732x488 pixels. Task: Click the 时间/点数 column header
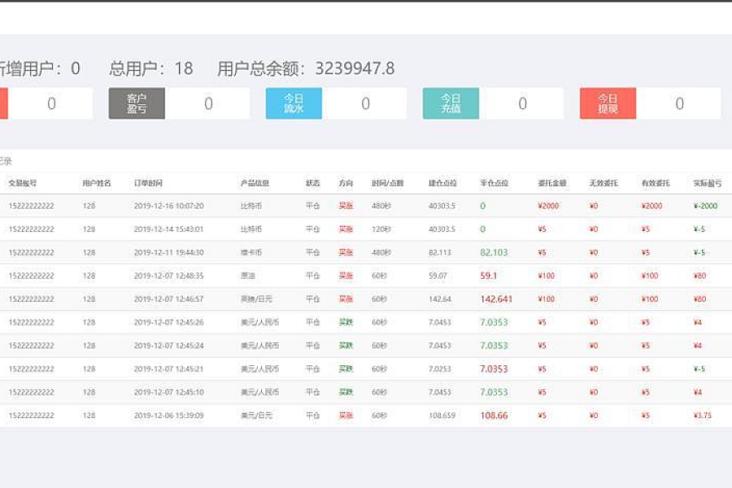tap(387, 183)
